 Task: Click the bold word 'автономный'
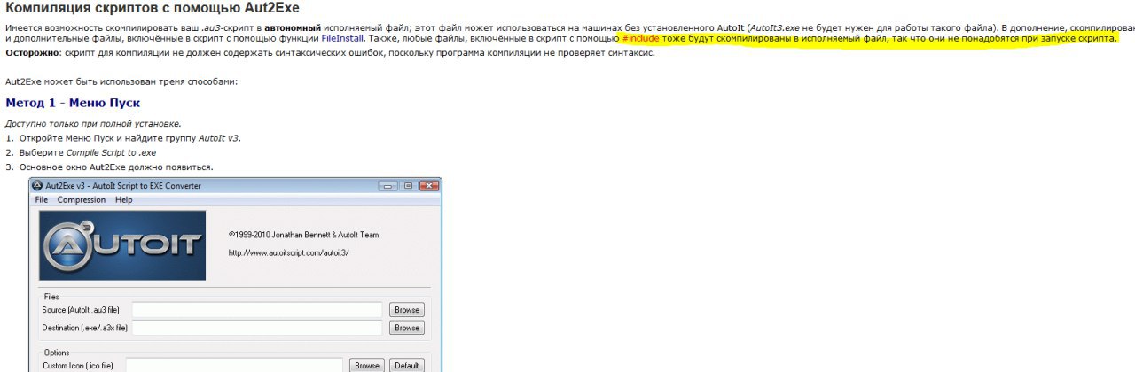pyautogui.click(x=293, y=27)
